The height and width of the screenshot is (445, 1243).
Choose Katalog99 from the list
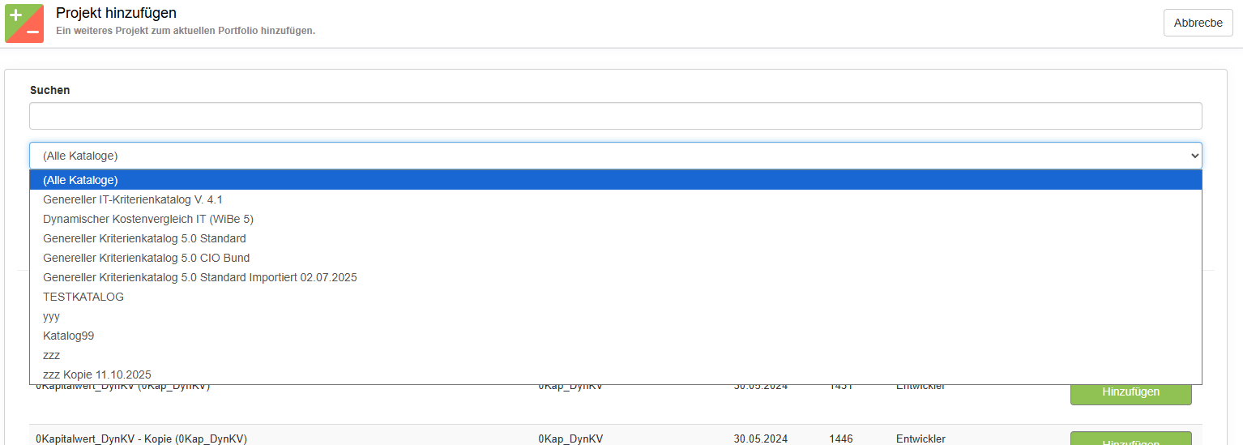(69, 336)
